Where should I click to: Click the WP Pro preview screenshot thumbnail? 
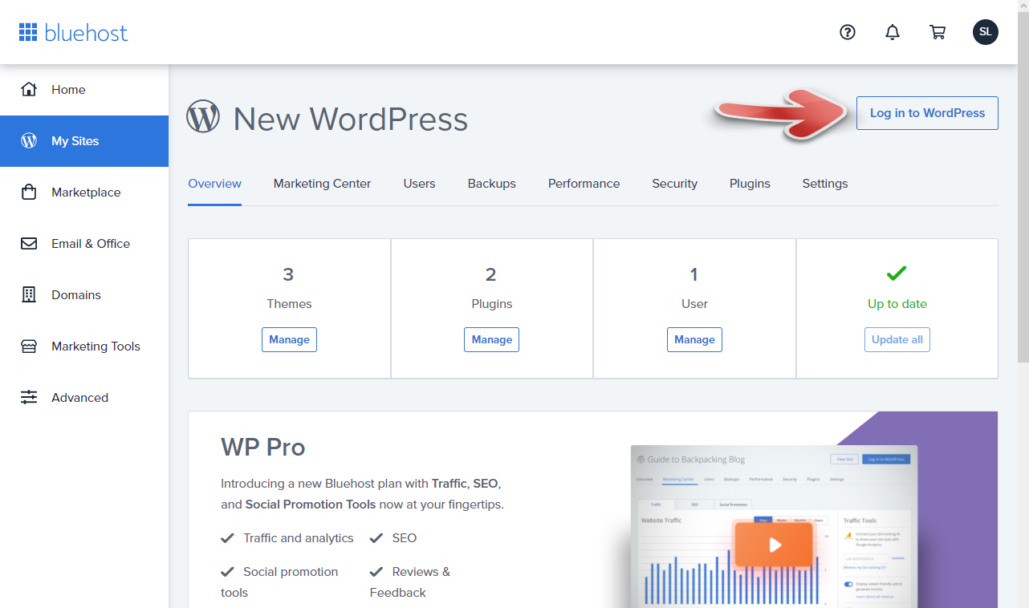(x=774, y=526)
